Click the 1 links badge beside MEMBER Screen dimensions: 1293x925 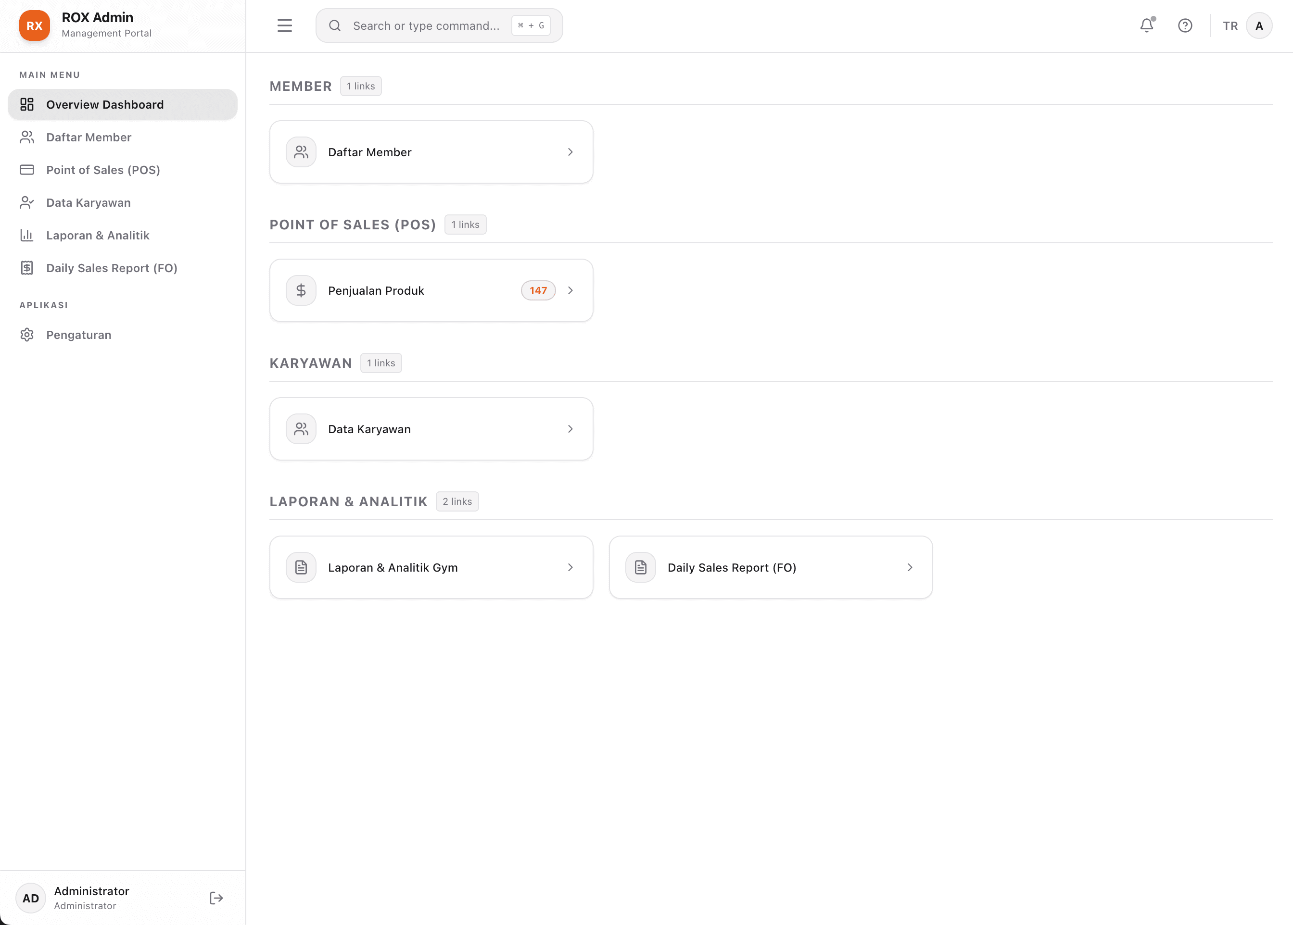361,87
